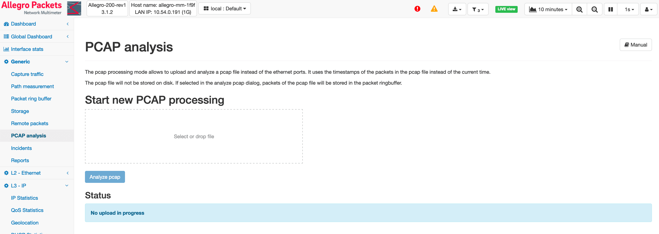The height and width of the screenshot is (234, 659).
Task: Pause the live data update
Action: (611, 9)
